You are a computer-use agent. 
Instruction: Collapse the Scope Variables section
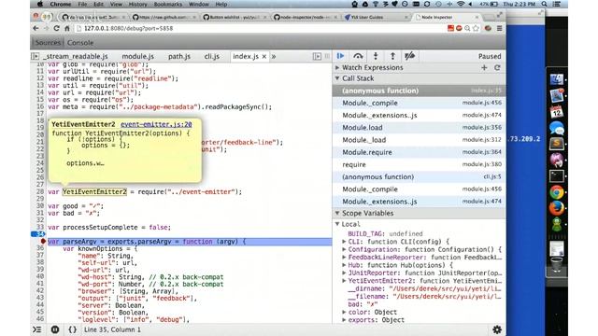point(337,214)
